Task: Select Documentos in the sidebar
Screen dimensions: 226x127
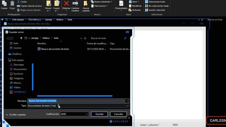Action: click(18, 69)
